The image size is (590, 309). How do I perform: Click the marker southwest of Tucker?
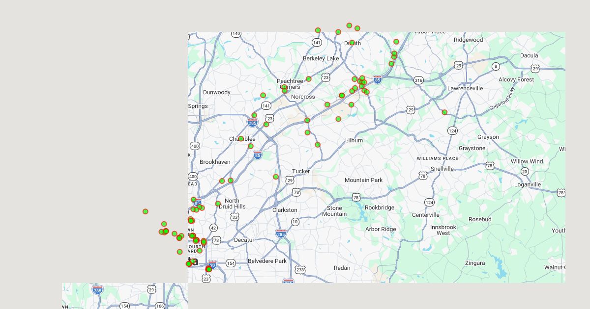pos(276,177)
